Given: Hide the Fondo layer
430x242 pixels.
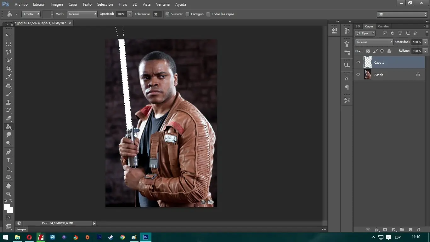Looking at the screenshot, I should point(358,75).
